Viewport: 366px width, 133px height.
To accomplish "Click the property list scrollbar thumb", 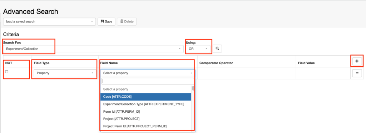I will [x=193, y=88].
